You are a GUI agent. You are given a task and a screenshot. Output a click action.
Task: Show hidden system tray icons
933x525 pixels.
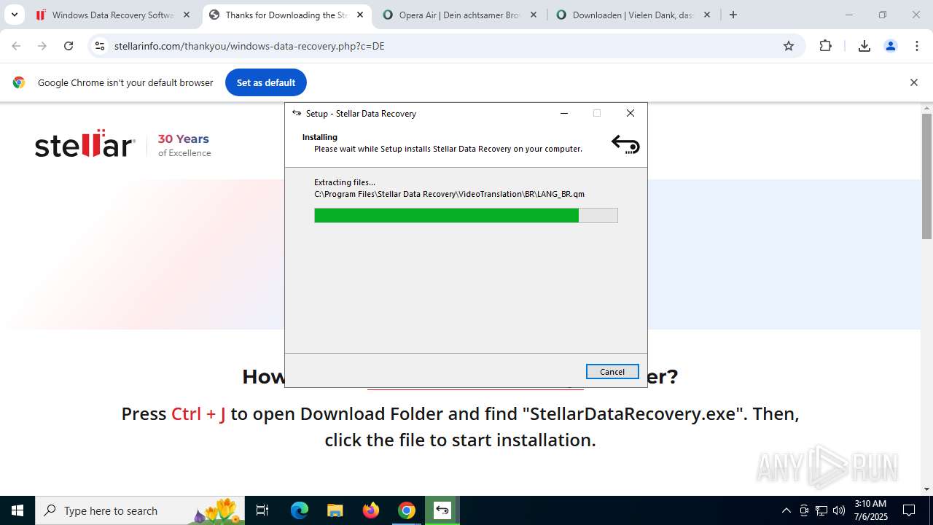tap(786, 510)
